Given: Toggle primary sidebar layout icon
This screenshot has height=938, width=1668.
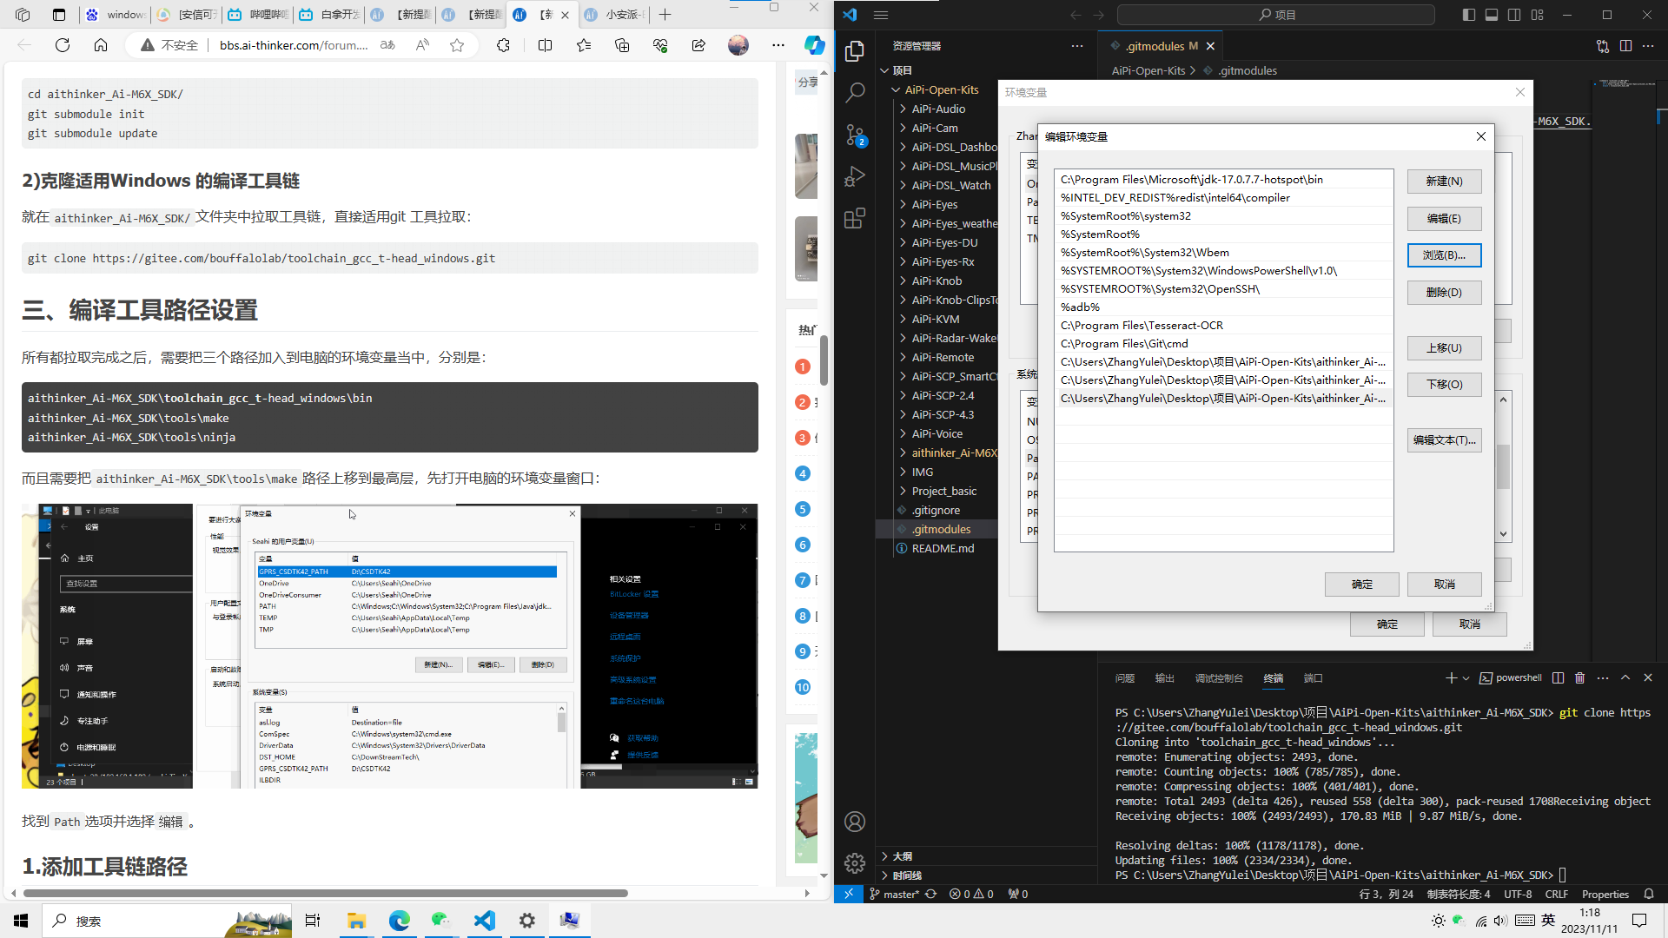Looking at the screenshot, I should pyautogui.click(x=1469, y=15).
